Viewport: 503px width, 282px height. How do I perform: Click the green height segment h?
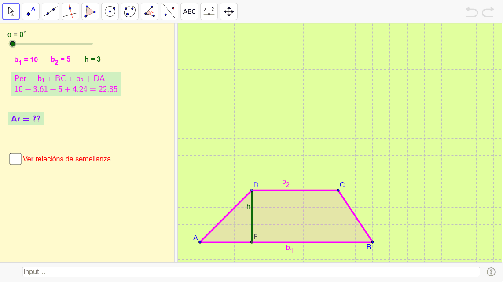click(x=252, y=216)
